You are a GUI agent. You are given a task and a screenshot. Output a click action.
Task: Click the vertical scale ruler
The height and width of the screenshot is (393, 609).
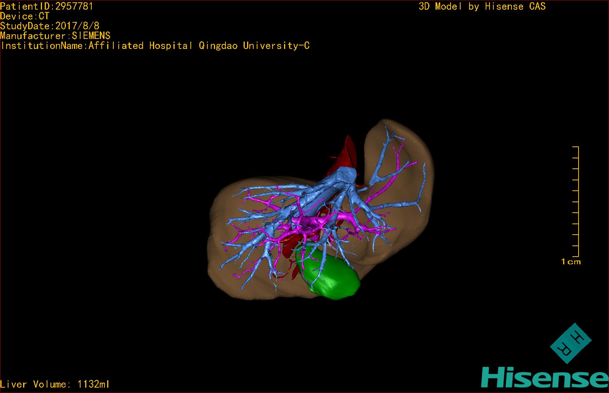[575, 202]
